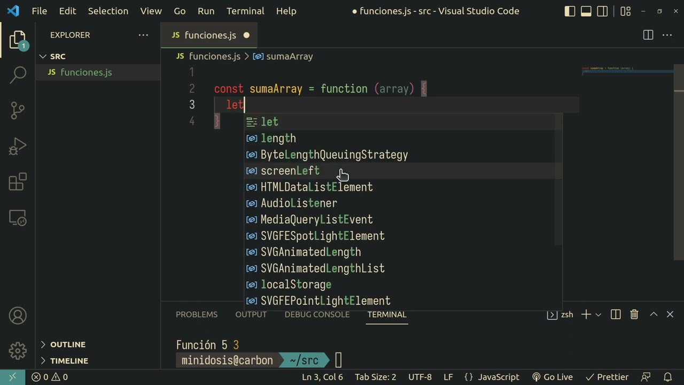Open the Go menu
The width and height of the screenshot is (684, 385).
[x=180, y=11]
